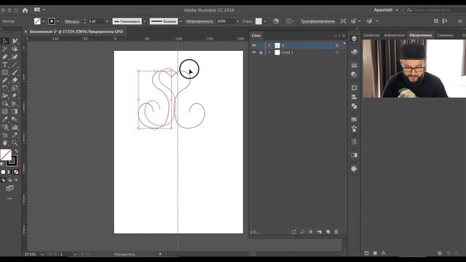Click the control bar stroke swatch
466x262 pixels.
[x=52, y=21]
